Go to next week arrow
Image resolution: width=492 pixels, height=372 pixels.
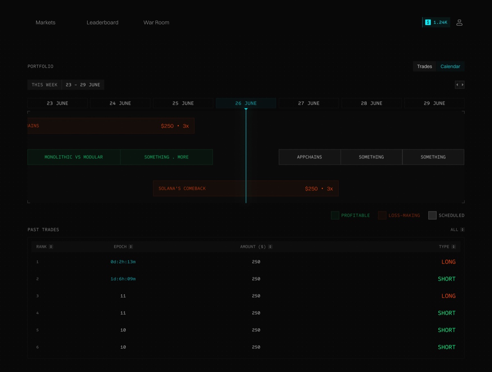(462, 85)
